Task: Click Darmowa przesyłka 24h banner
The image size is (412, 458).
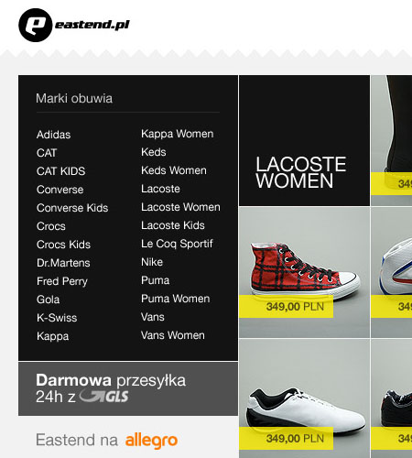Action: 128,388
